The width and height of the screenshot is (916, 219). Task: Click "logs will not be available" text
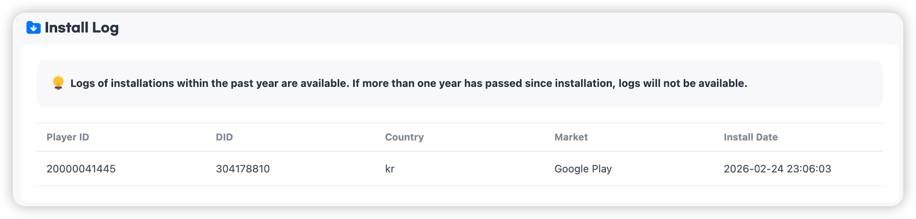coord(682,84)
